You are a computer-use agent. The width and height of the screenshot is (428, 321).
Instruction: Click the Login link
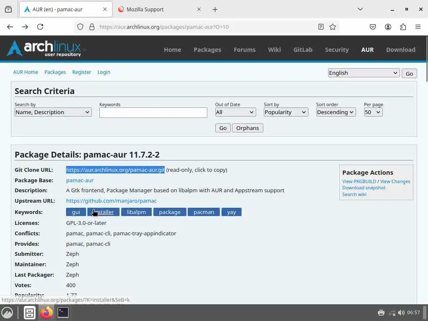click(x=104, y=72)
